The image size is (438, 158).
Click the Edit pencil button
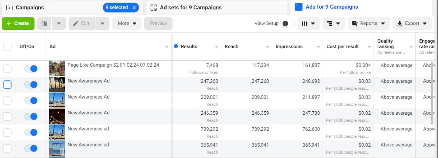(82, 23)
